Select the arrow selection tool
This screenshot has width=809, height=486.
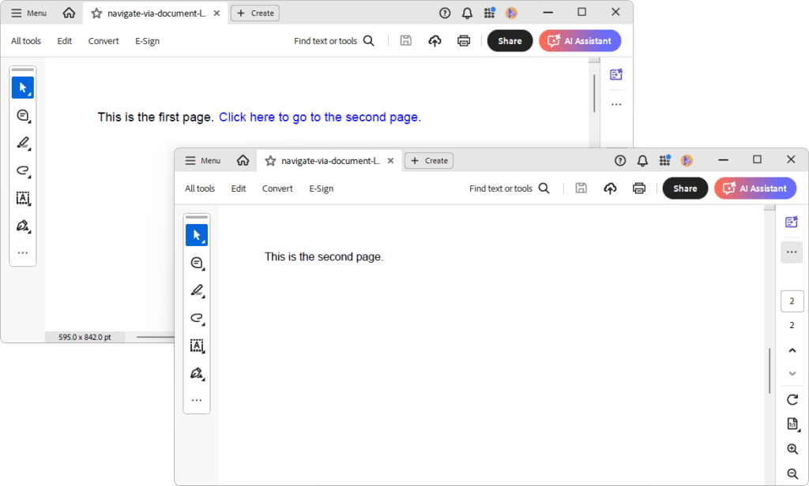click(197, 234)
